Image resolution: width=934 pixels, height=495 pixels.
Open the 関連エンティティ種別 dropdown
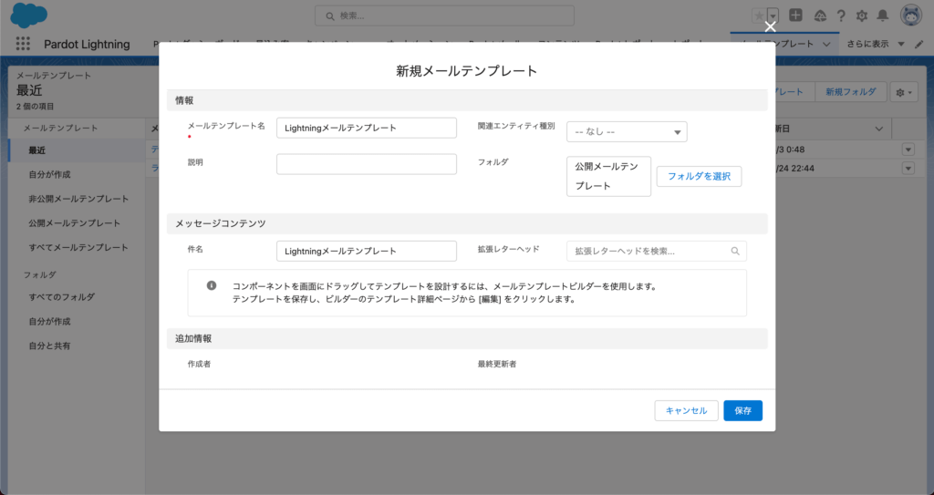pyautogui.click(x=627, y=131)
